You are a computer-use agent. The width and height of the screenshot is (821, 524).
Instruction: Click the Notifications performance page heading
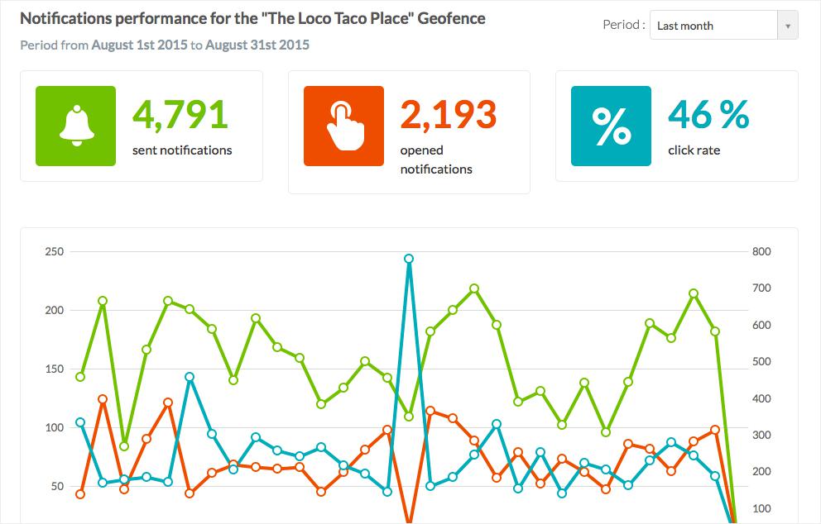(252, 18)
